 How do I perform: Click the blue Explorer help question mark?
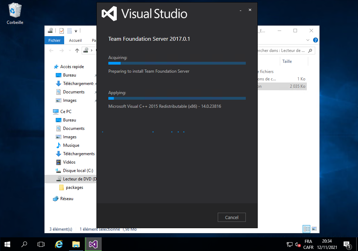point(315,40)
